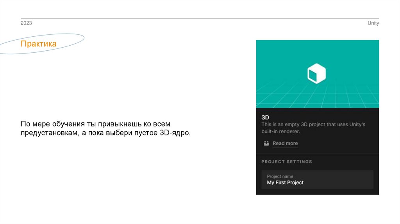Screen dimensions: 400x224
Task: Click the '2023' header text
Action: (x=26, y=23)
